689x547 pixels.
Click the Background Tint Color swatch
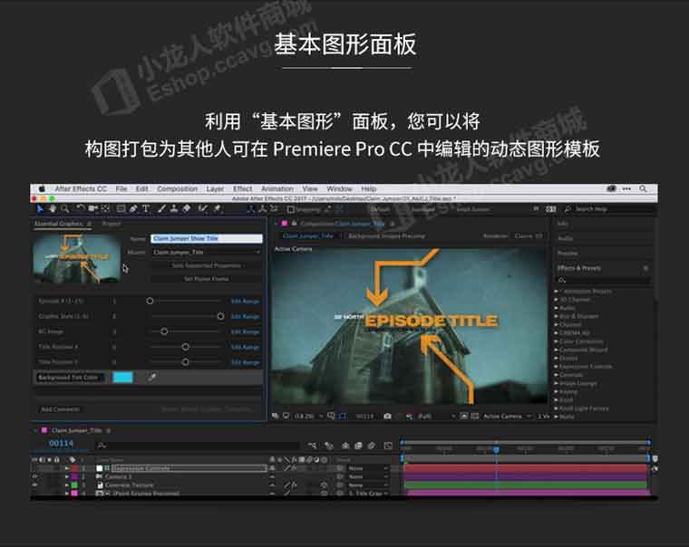pos(121,377)
